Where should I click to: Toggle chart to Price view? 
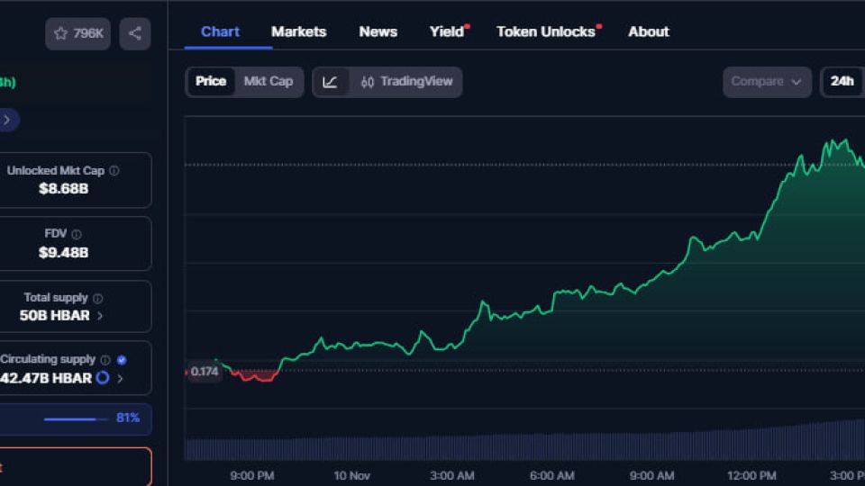click(211, 82)
